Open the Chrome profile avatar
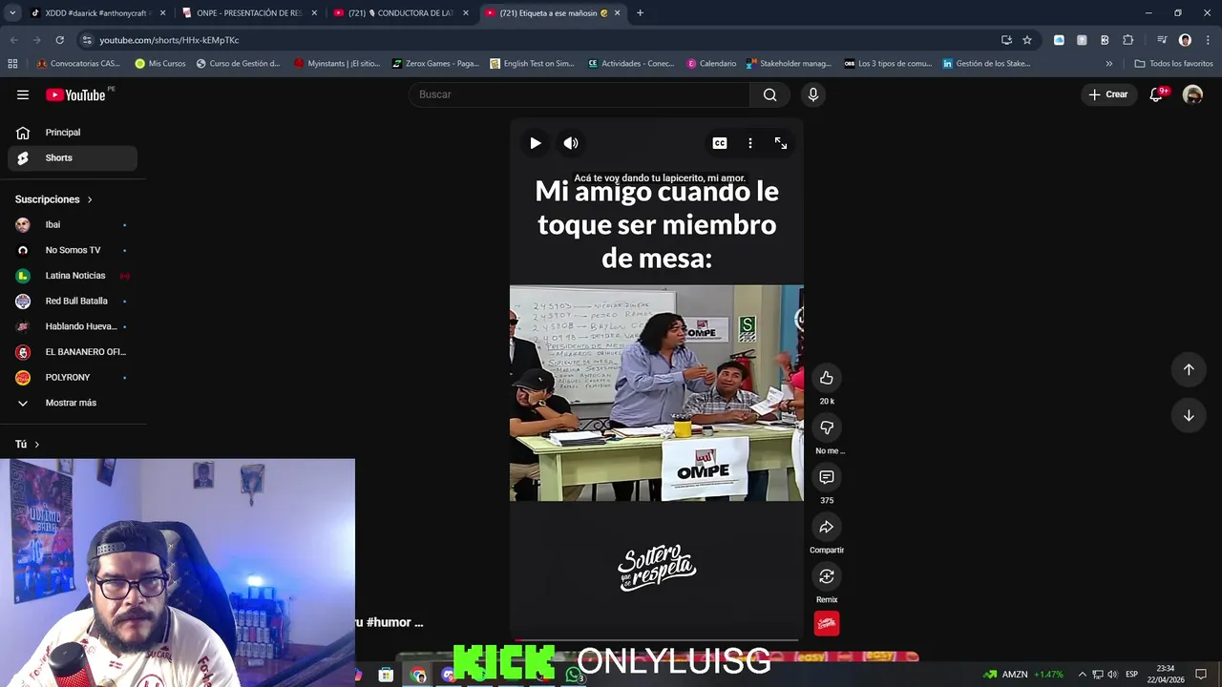Viewport: 1222px width, 687px height. coord(1185,40)
